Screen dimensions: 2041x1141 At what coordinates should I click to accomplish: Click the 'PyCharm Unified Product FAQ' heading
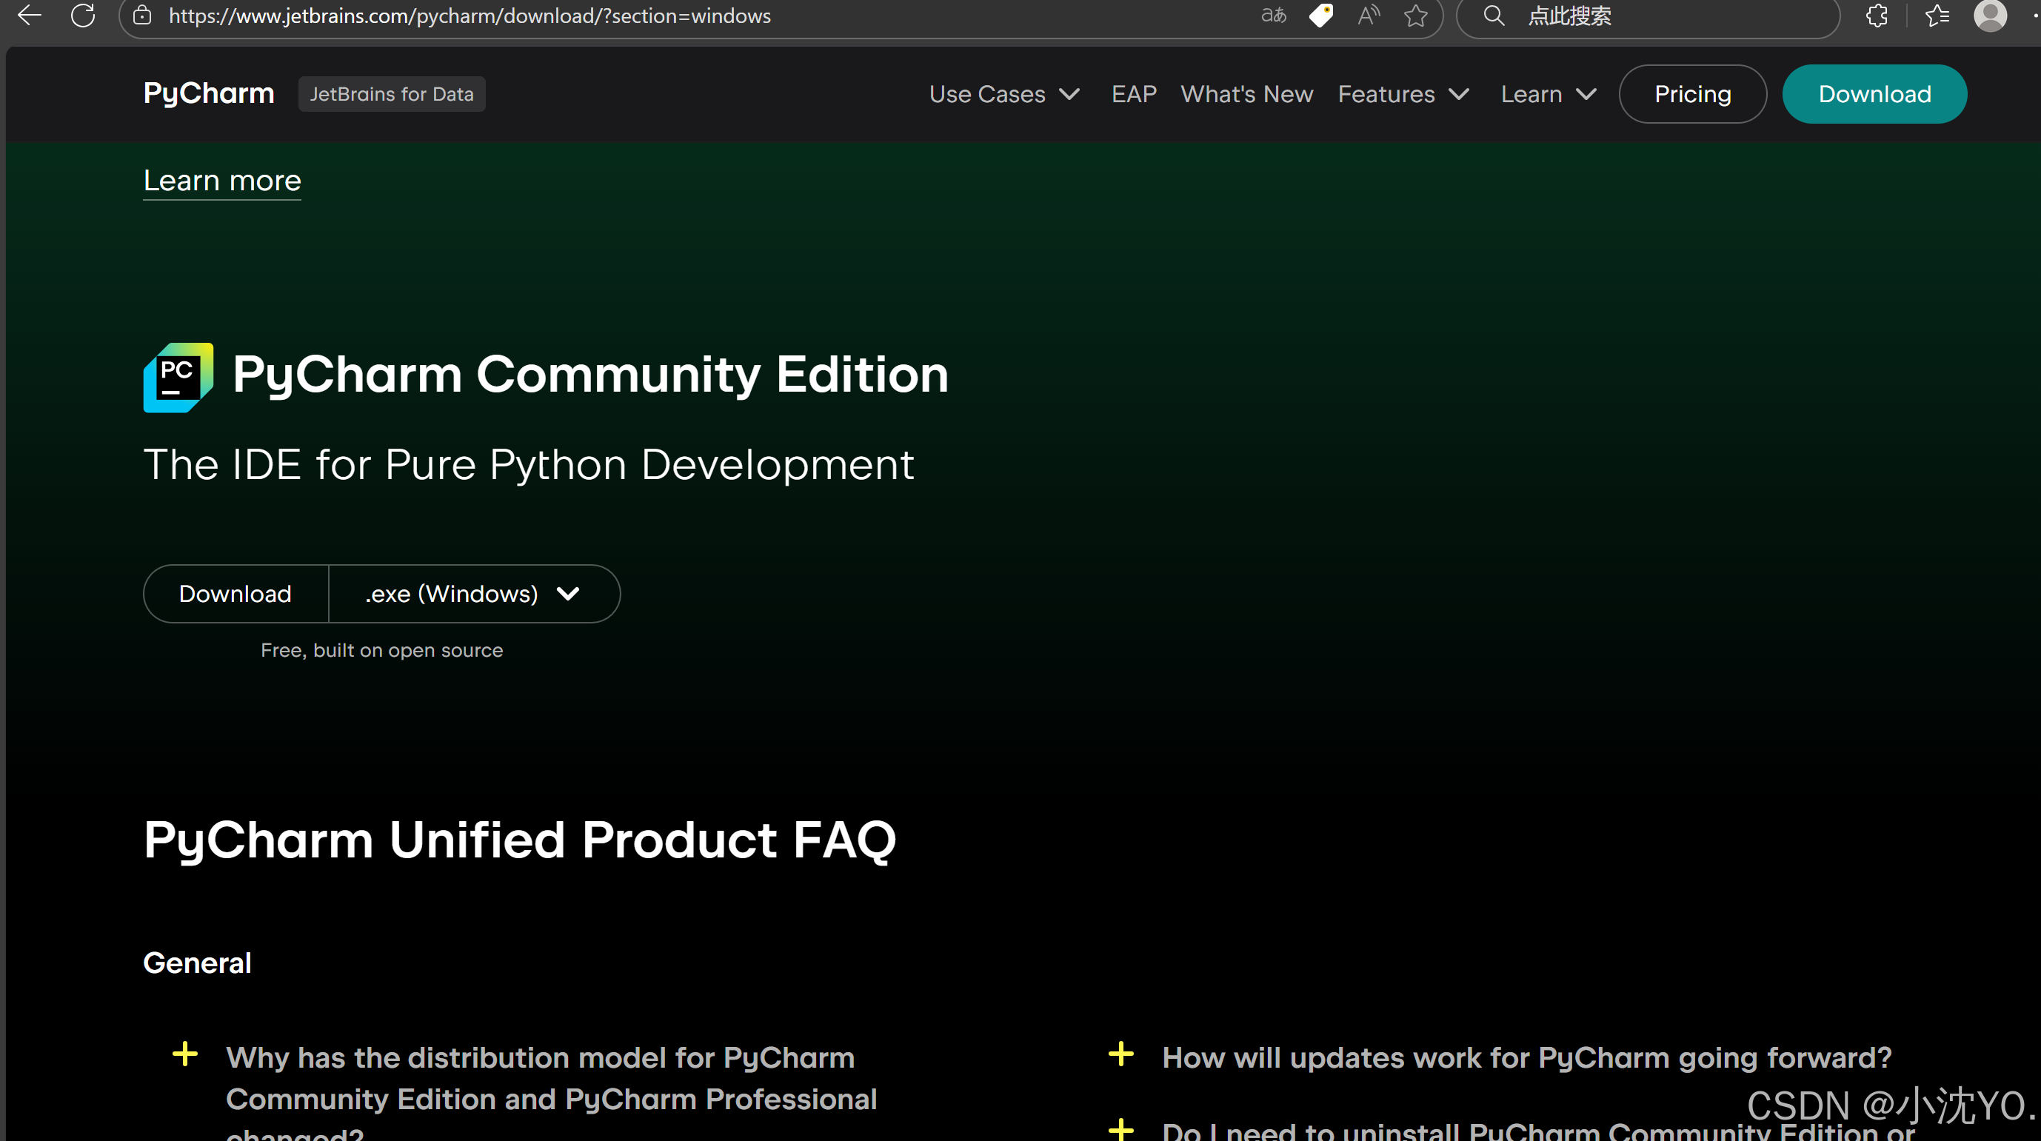tap(520, 840)
